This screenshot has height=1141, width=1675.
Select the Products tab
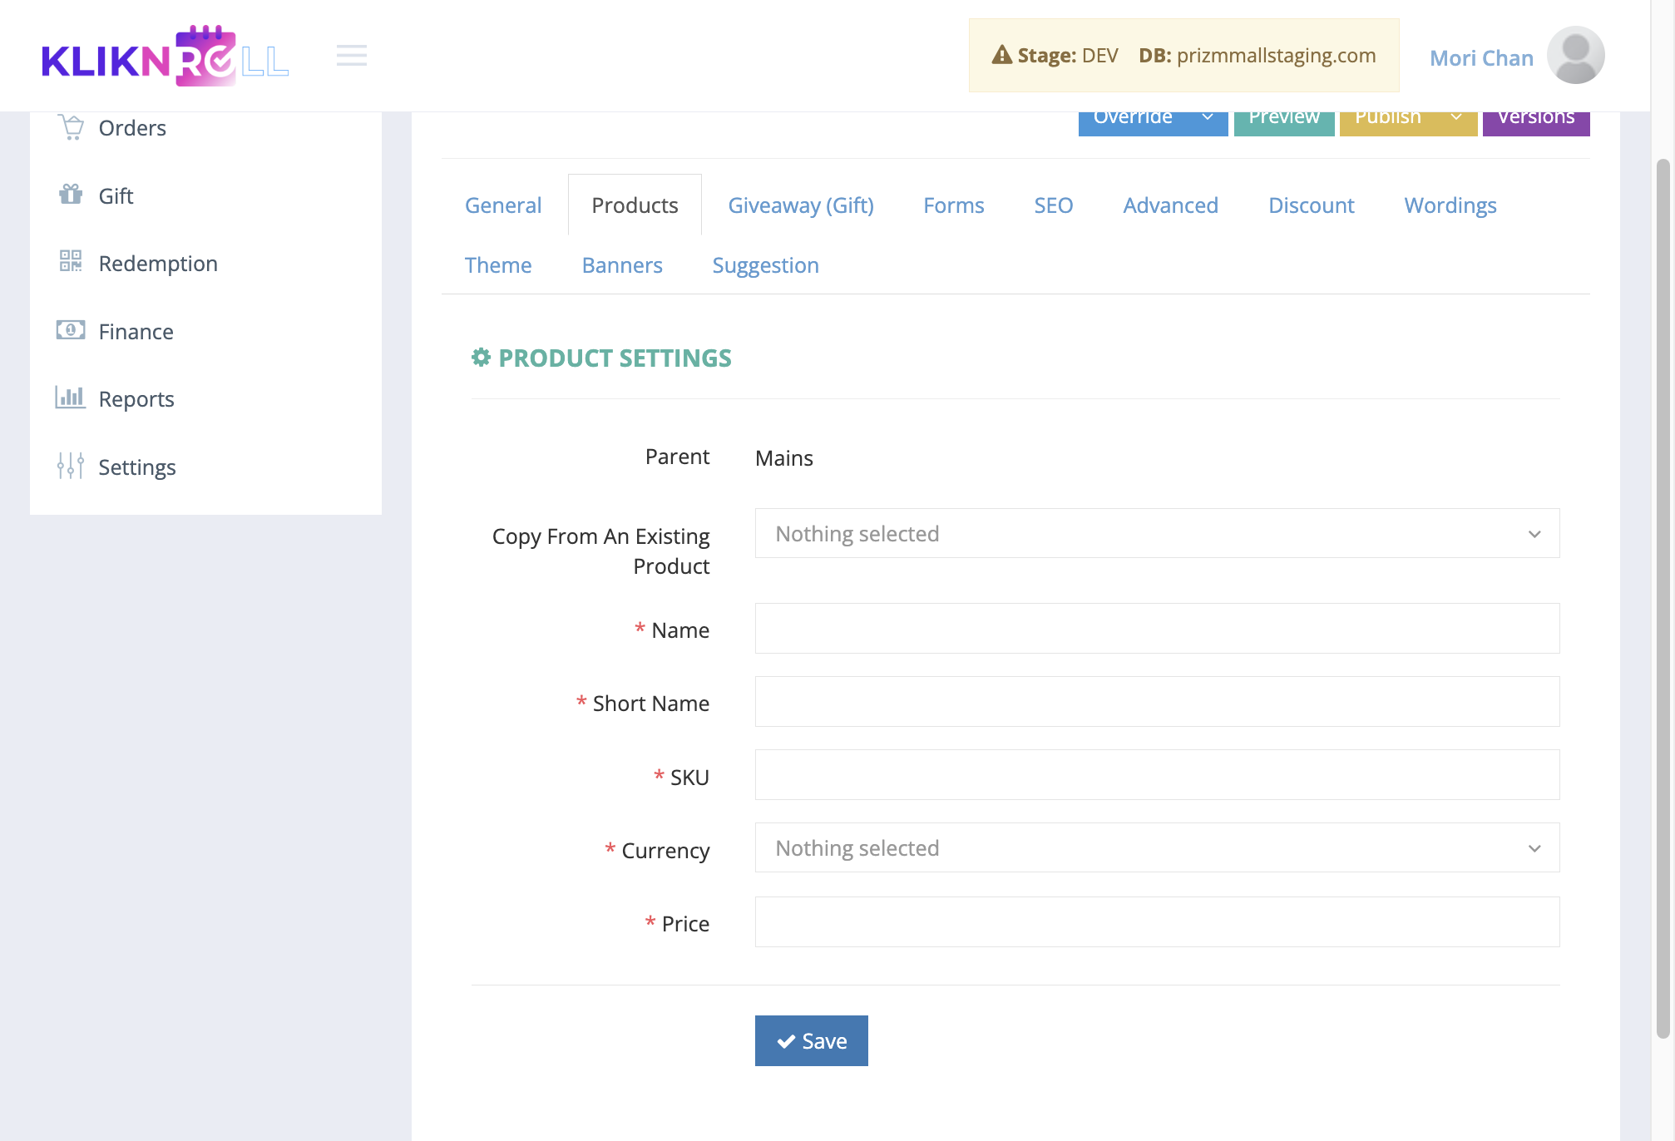pos(635,205)
